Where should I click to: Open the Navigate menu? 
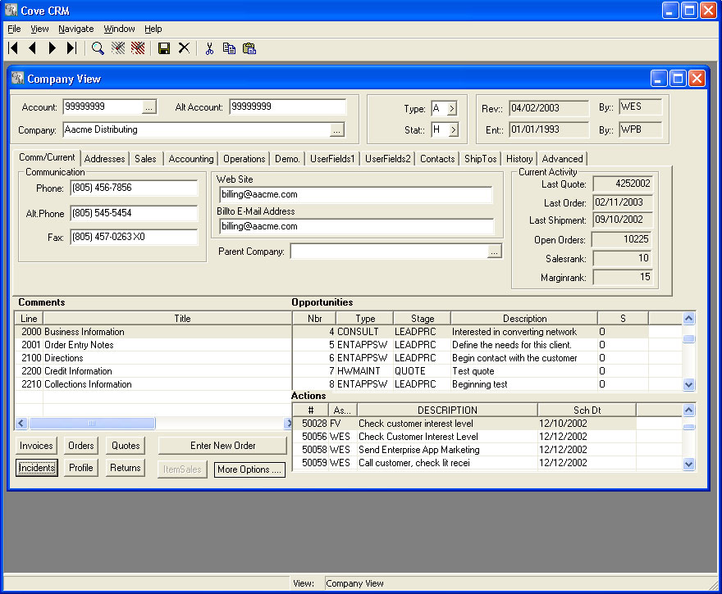point(76,29)
